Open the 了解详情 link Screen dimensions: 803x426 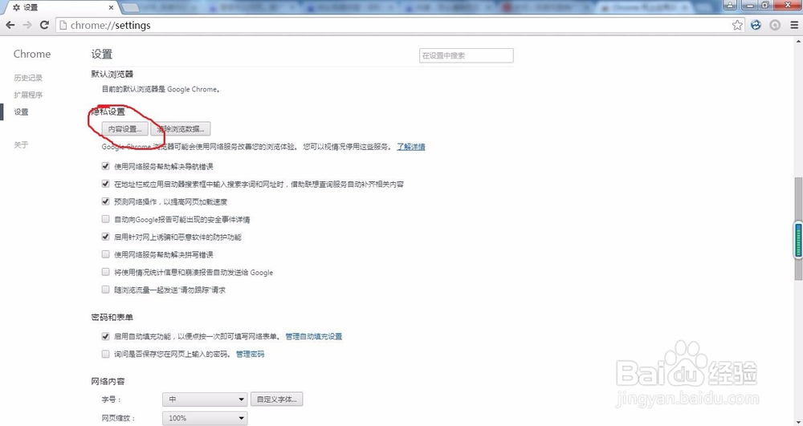tap(411, 147)
